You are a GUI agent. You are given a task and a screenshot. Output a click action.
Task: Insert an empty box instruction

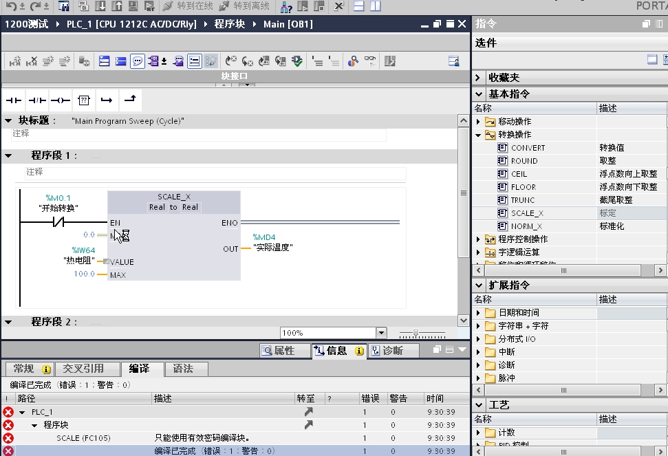84,100
